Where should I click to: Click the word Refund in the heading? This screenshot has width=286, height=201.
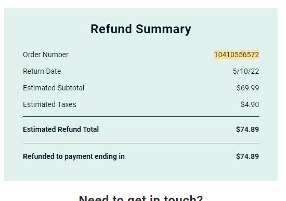point(111,29)
